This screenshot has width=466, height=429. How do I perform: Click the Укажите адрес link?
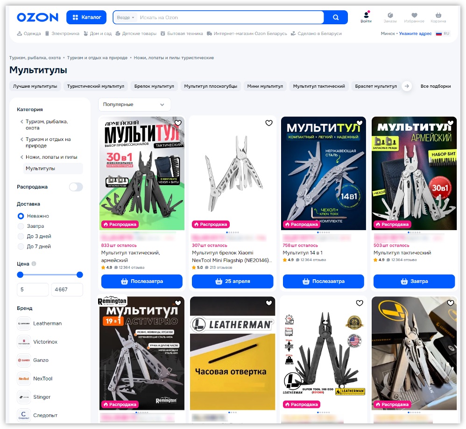415,34
